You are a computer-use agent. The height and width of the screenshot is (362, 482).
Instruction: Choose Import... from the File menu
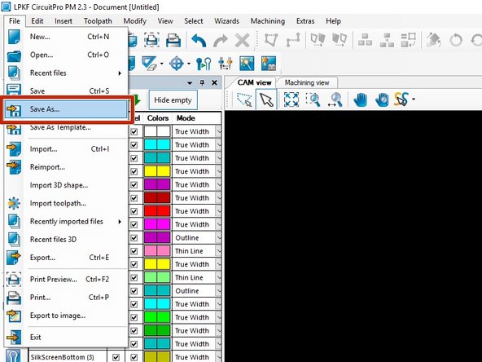[x=66, y=149]
